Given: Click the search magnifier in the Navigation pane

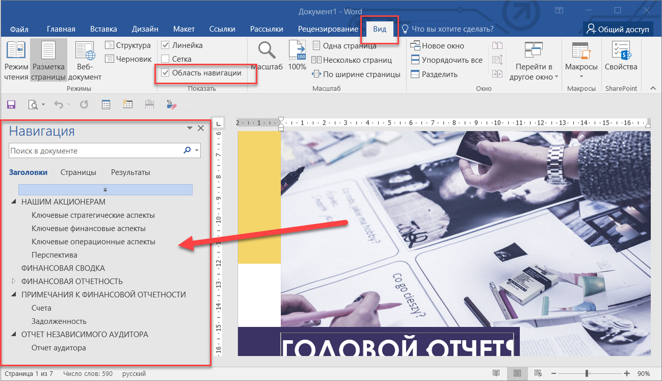Looking at the screenshot, I should pos(187,150).
